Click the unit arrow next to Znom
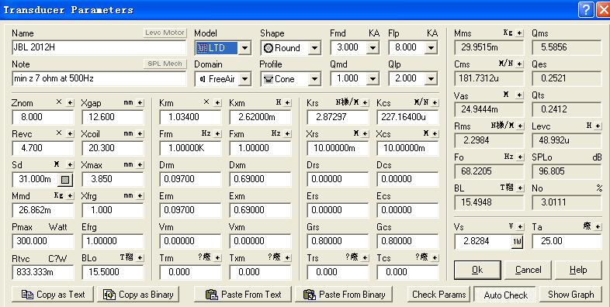 (x=70, y=102)
